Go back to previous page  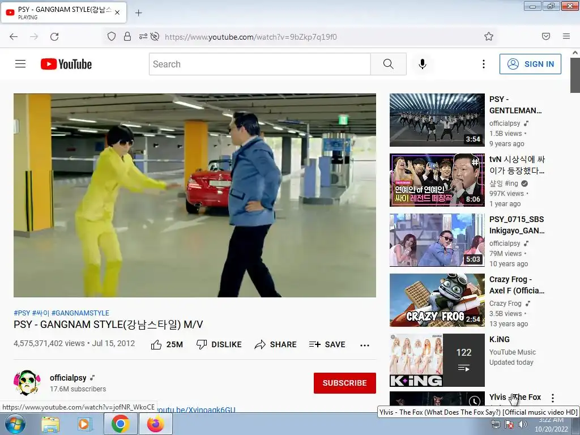point(14,37)
